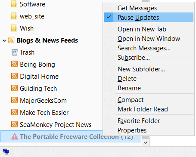Click the Software folder icon

[x=14, y=4]
